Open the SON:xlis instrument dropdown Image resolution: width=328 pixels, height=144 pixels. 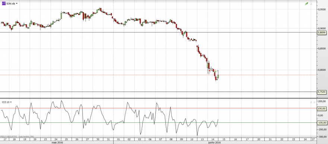(17, 4)
